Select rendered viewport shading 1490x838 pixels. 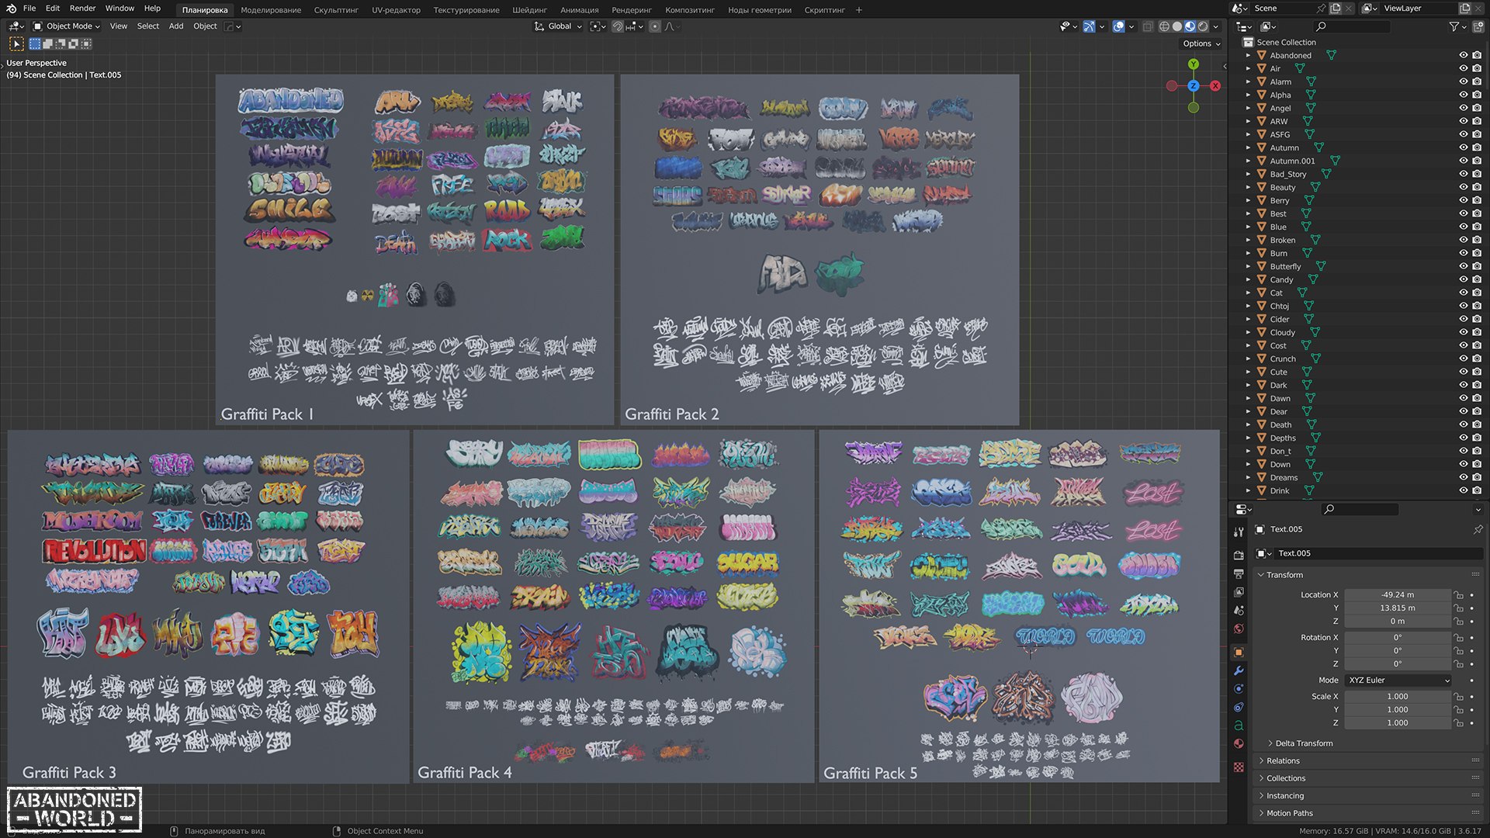(1203, 26)
